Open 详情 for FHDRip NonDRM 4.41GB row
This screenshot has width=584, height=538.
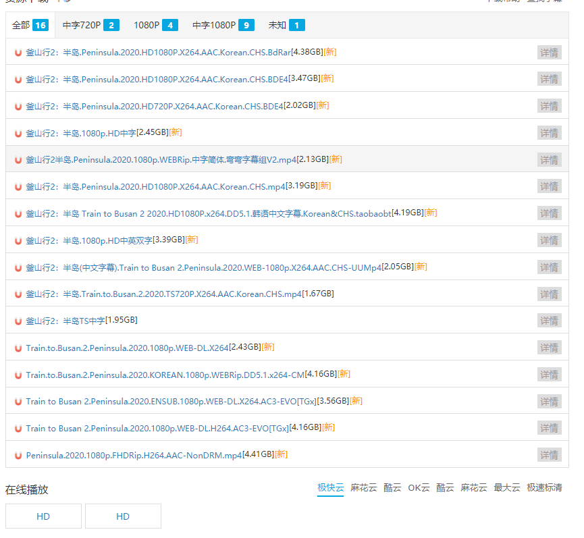coord(549,455)
